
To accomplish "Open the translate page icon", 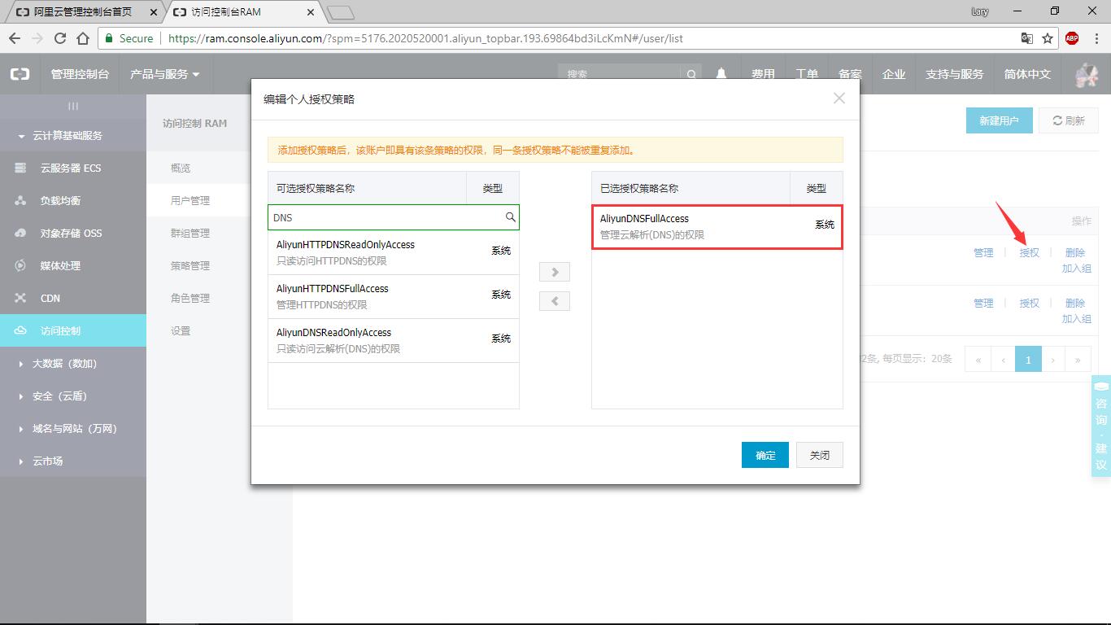I will [1027, 38].
